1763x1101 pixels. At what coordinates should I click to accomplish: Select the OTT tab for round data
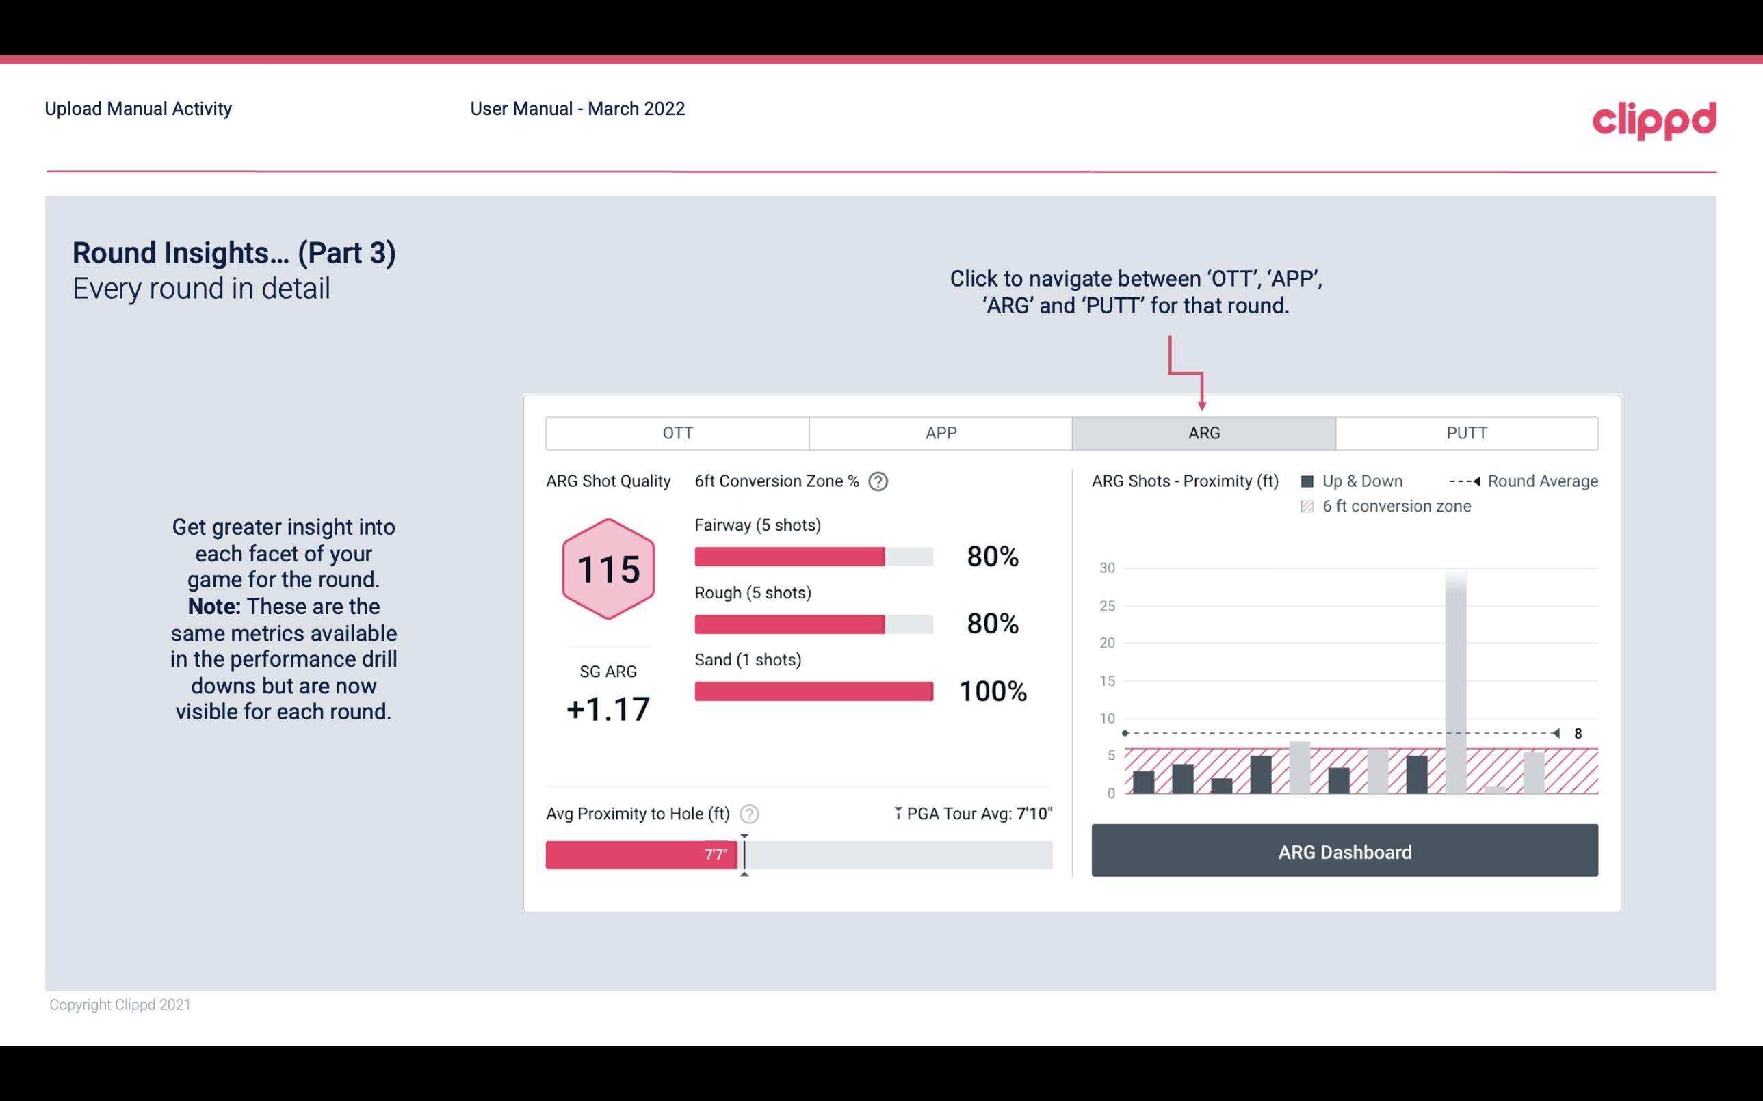[676, 432]
